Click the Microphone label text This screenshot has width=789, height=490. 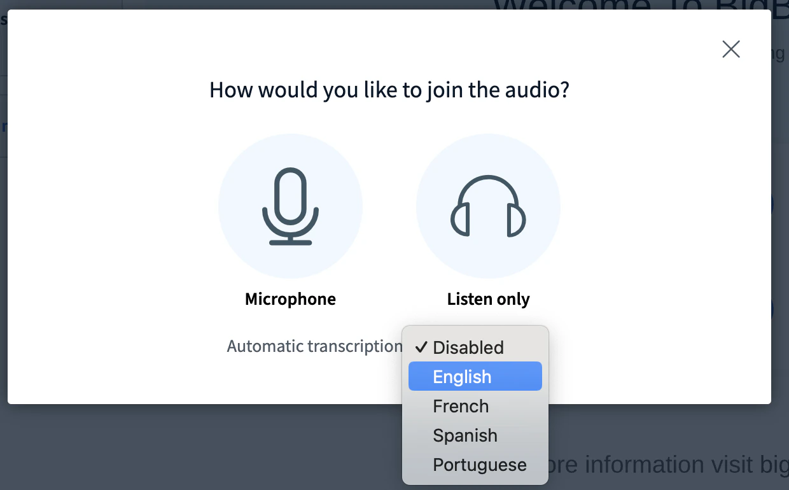click(x=290, y=299)
